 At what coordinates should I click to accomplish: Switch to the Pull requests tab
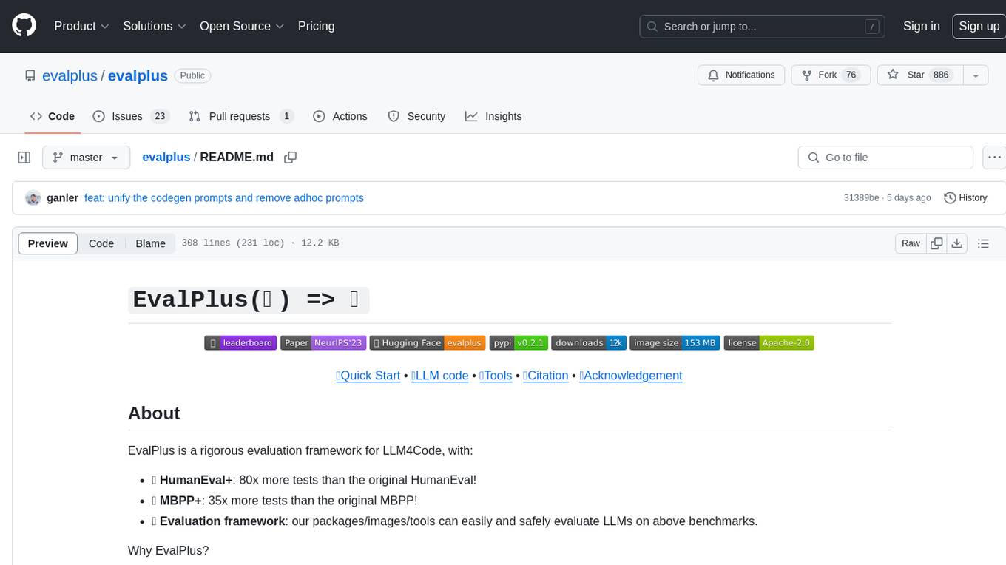click(241, 116)
